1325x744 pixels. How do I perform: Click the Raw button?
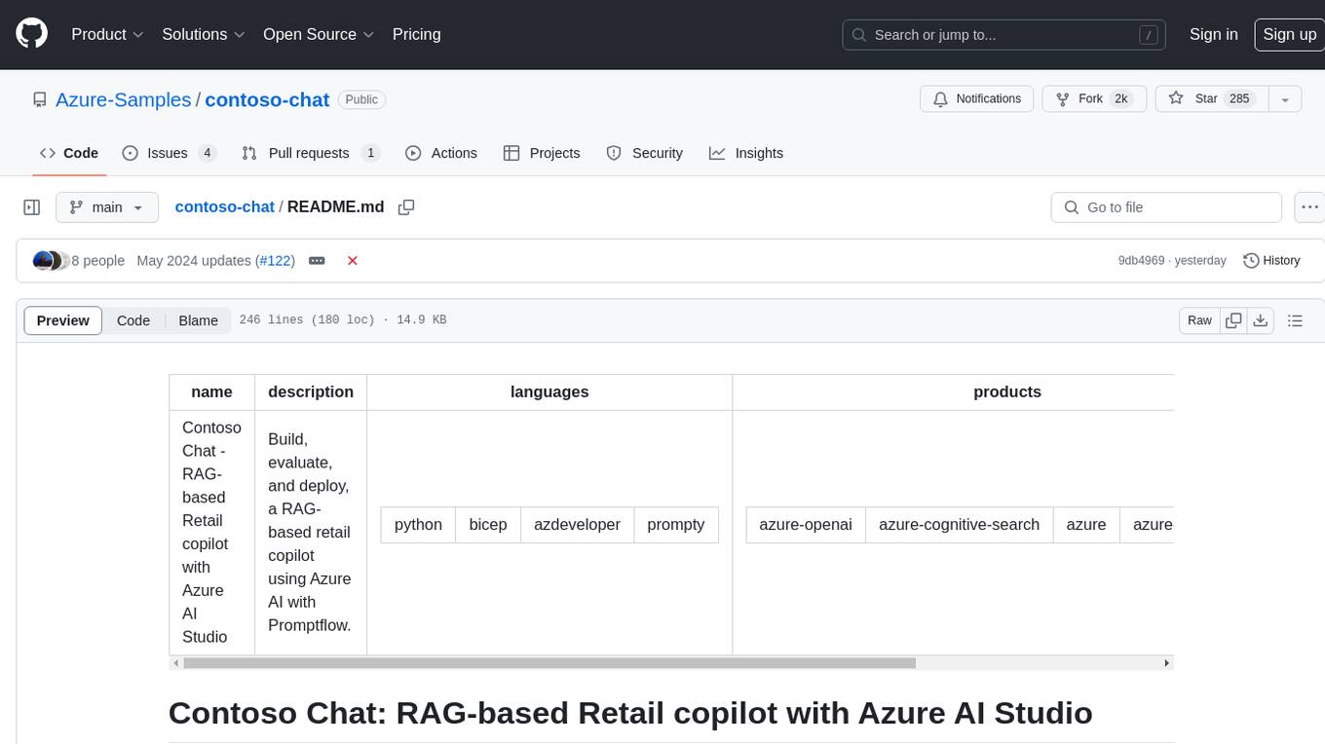(x=1199, y=320)
